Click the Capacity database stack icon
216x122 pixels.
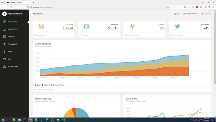click(41, 26)
